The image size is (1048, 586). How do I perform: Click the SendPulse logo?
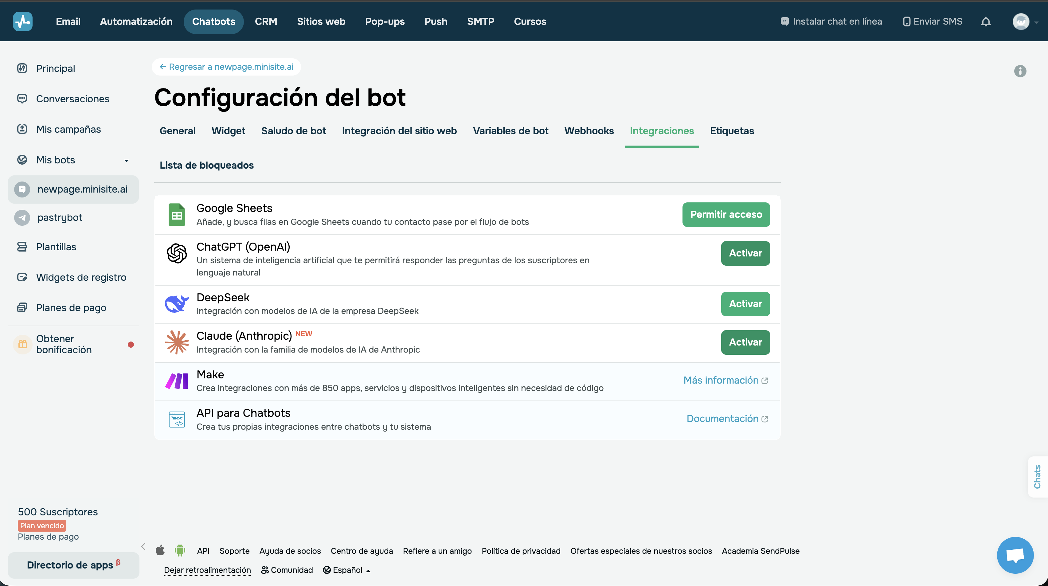pos(23,21)
